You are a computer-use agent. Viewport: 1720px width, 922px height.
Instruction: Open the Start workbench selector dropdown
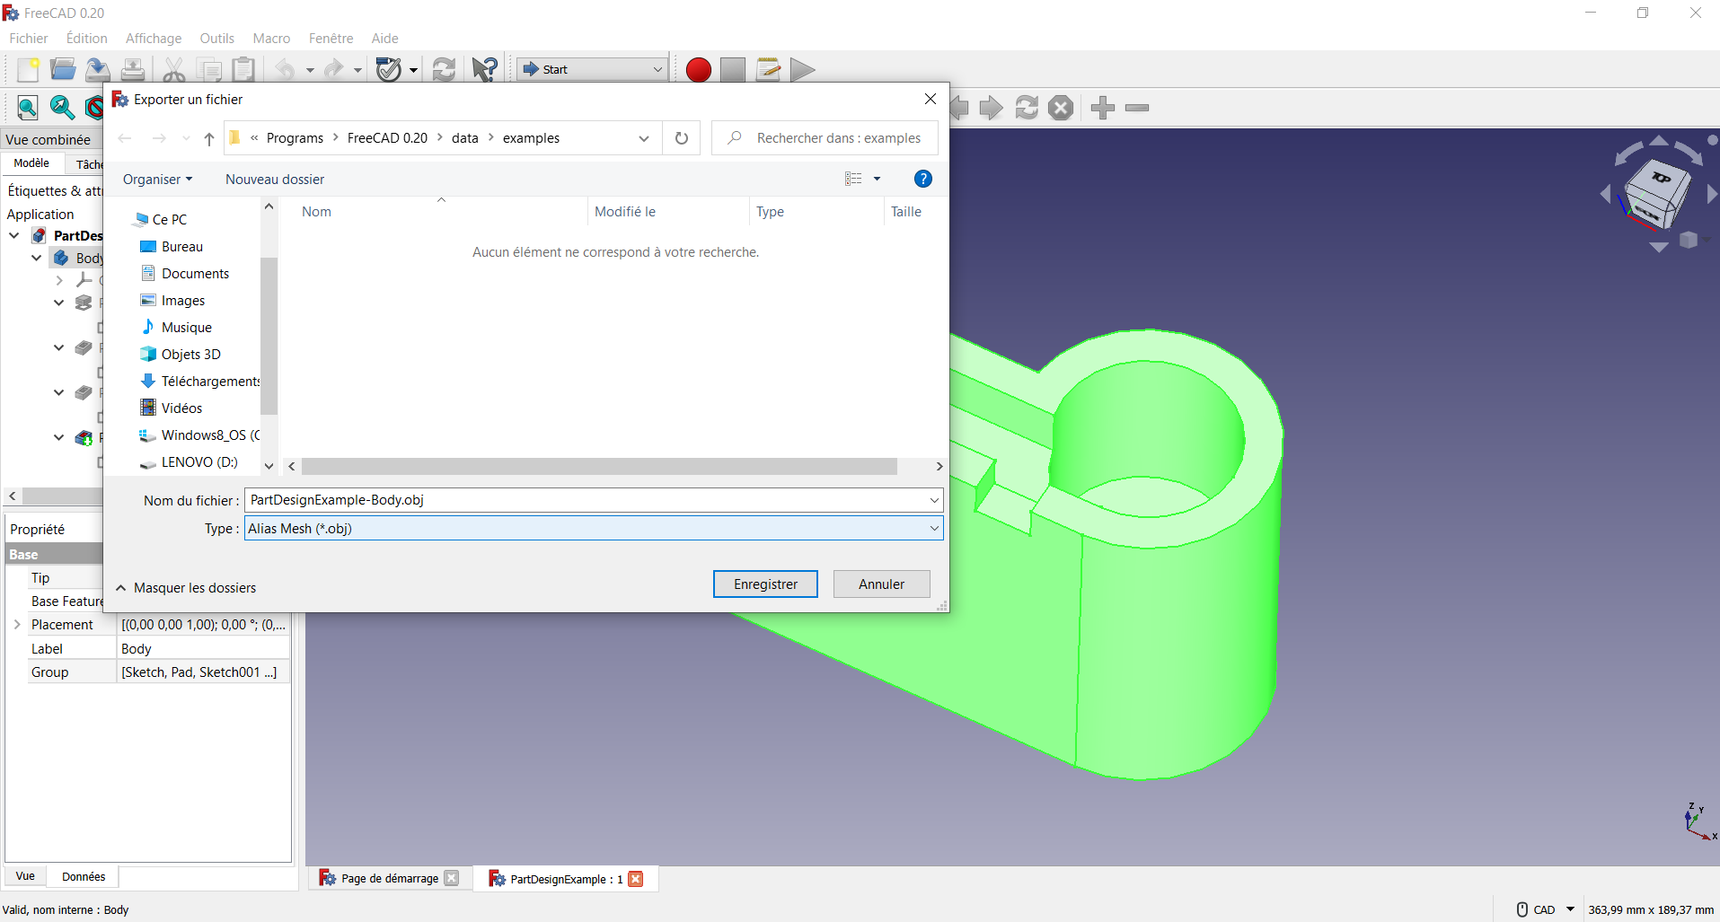click(657, 69)
